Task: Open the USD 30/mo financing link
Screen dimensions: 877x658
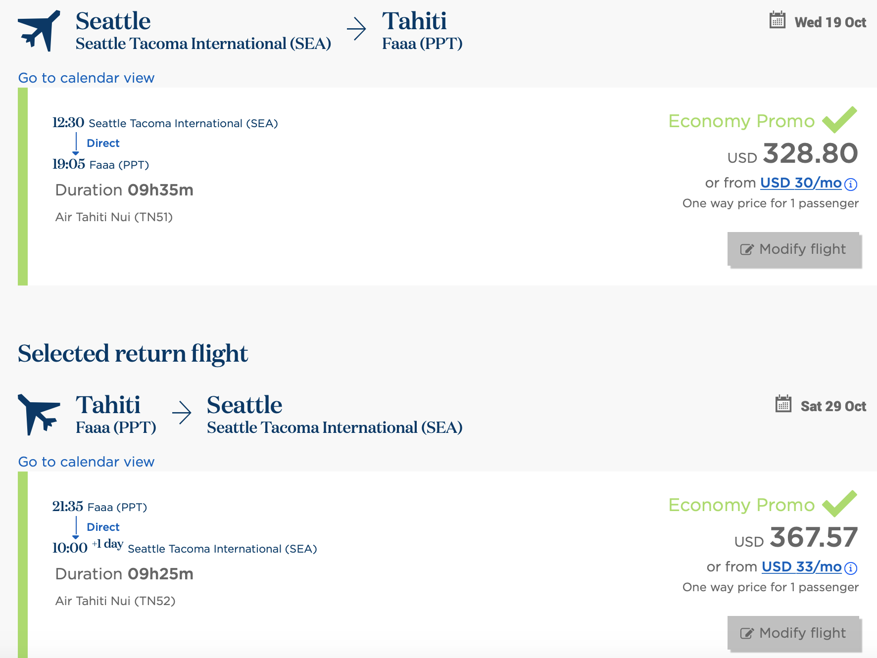Action: tap(800, 183)
